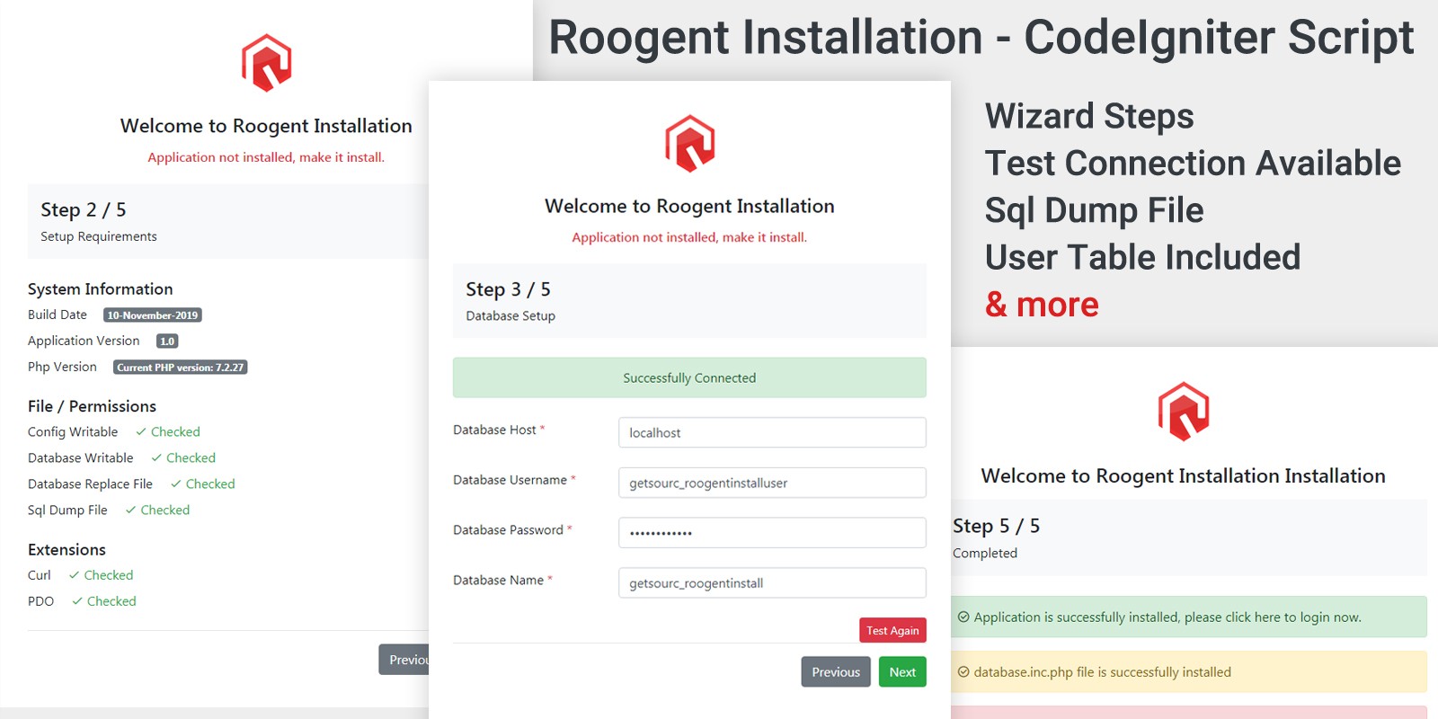Click the circle-check icon in application installed alert

coord(963,617)
